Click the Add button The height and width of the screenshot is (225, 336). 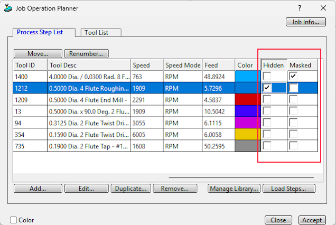(x=38, y=189)
